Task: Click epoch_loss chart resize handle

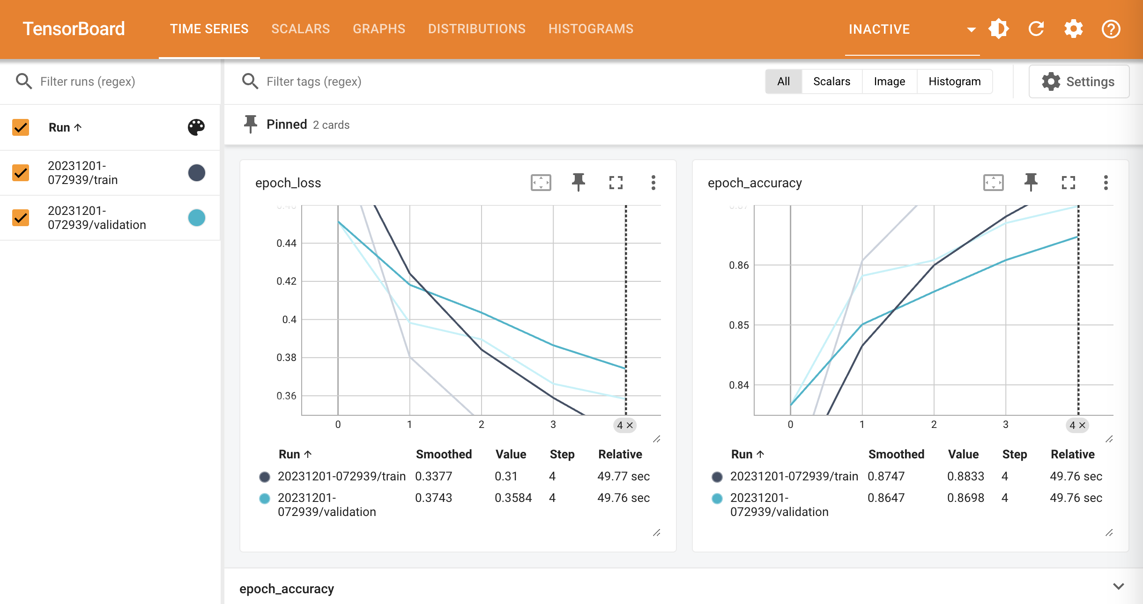Action: 657,439
